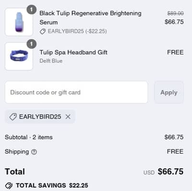192x191 pixels.
Task: Select the Tulip Spa Headband Gift title
Action: (x=73, y=52)
